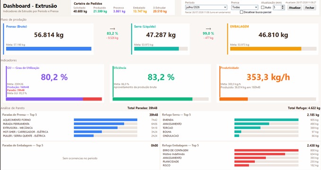
Task: Select the Dashboard - Extrusão title
Action: [x=30, y=6]
